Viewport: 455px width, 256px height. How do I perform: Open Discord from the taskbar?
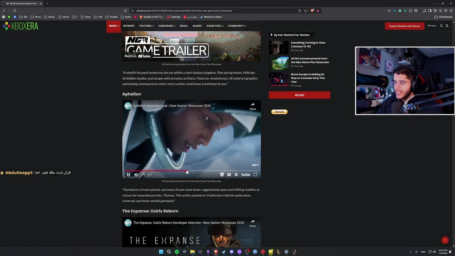tap(231, 252)
